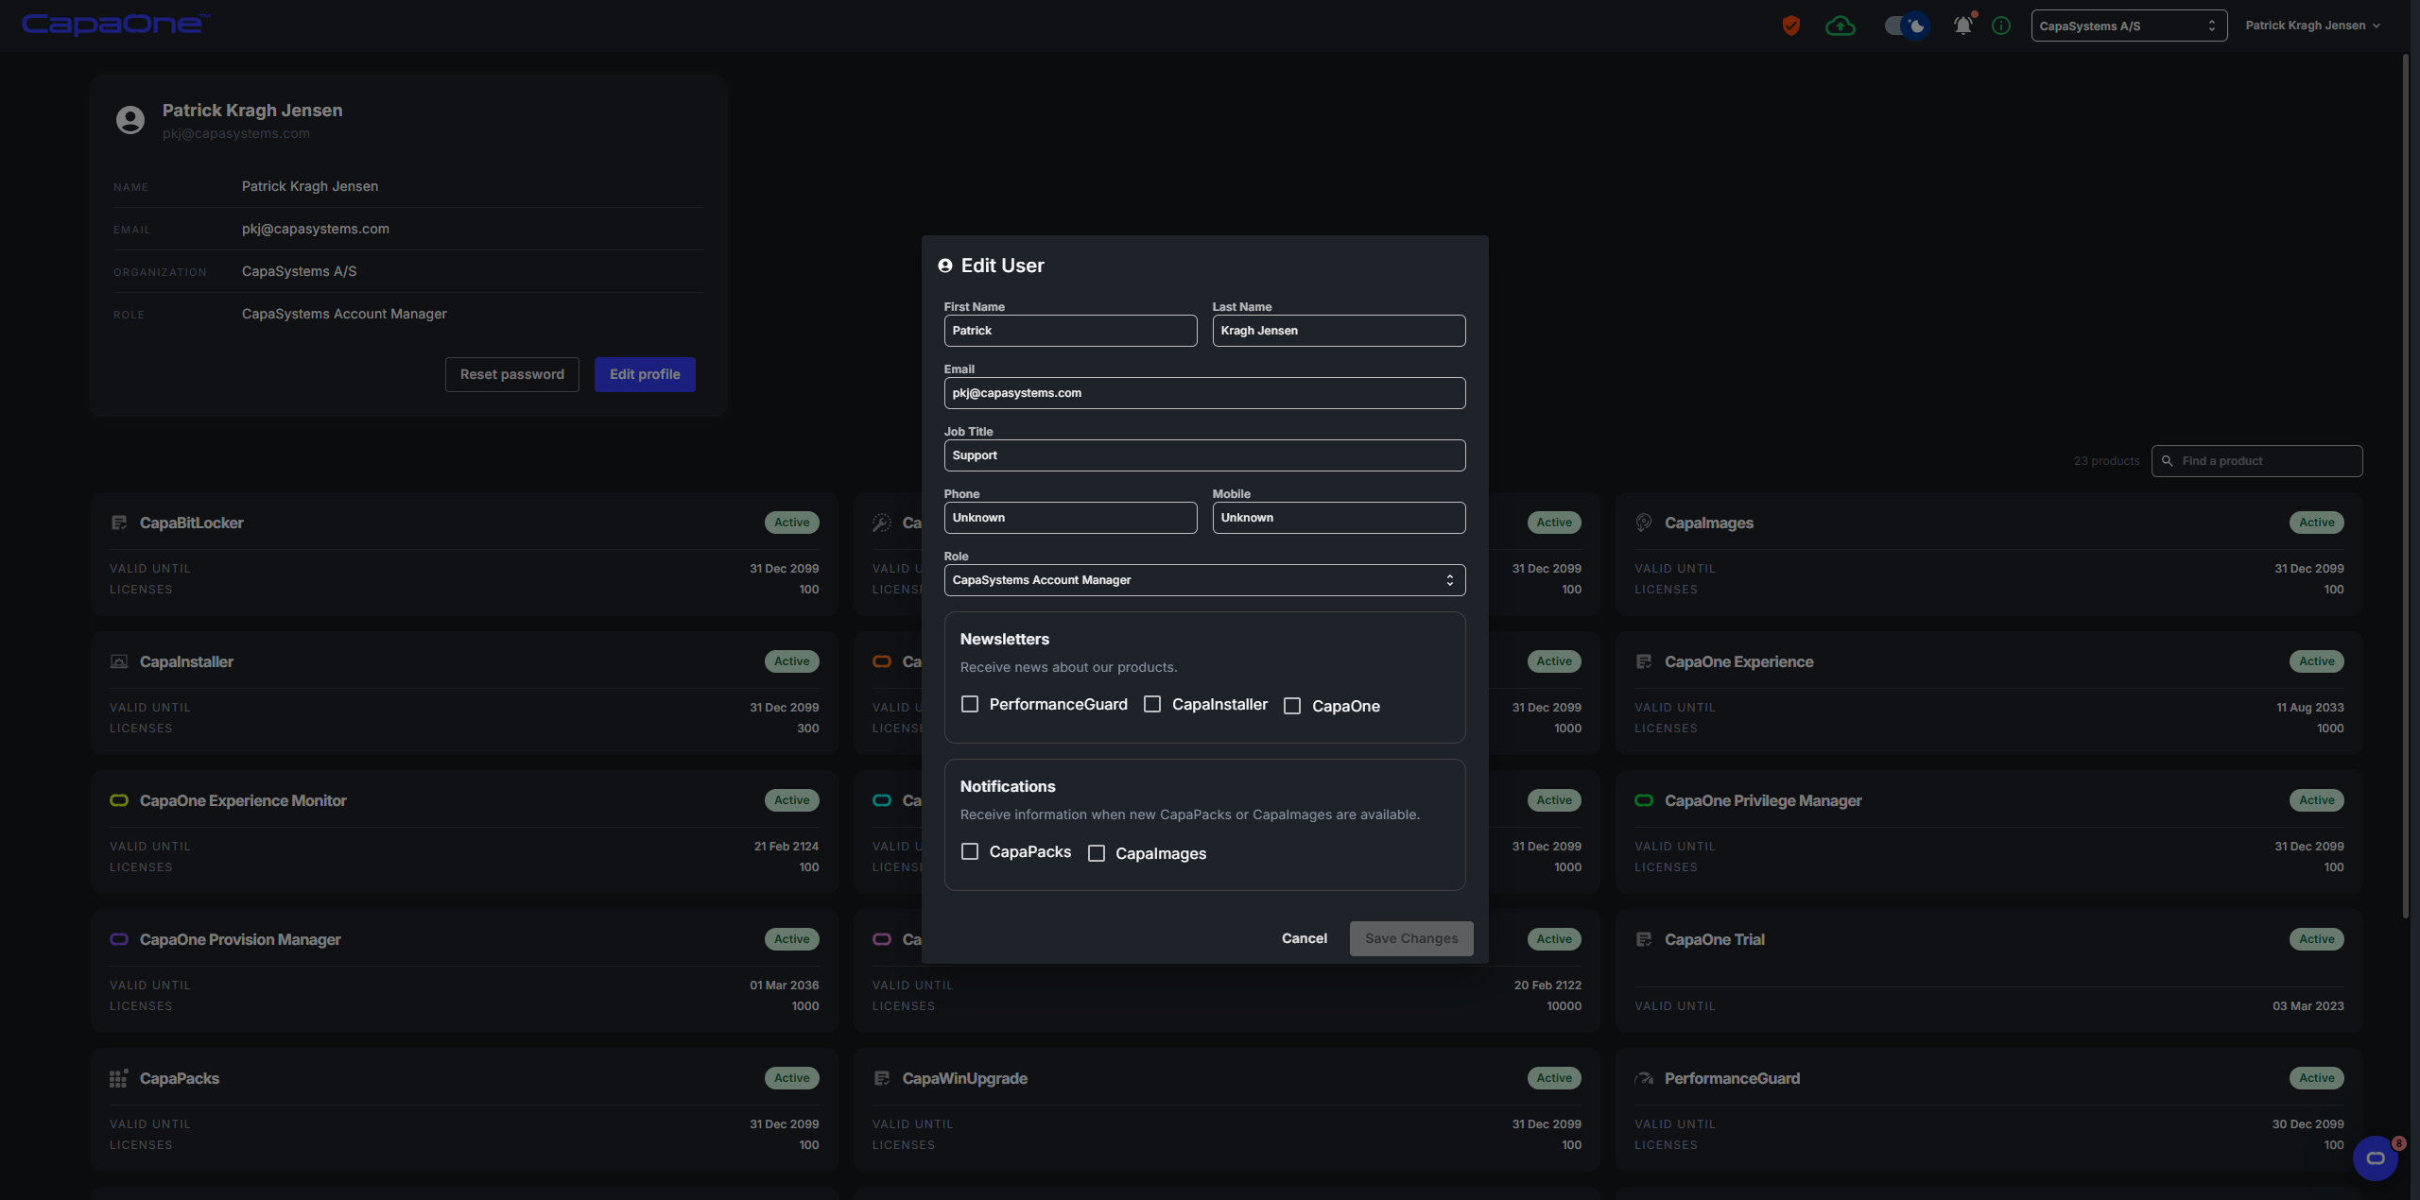Click the PerformanceGuard Active badge
This screenshot has width=2420, height=1200.
[x=2317, y=1078]
